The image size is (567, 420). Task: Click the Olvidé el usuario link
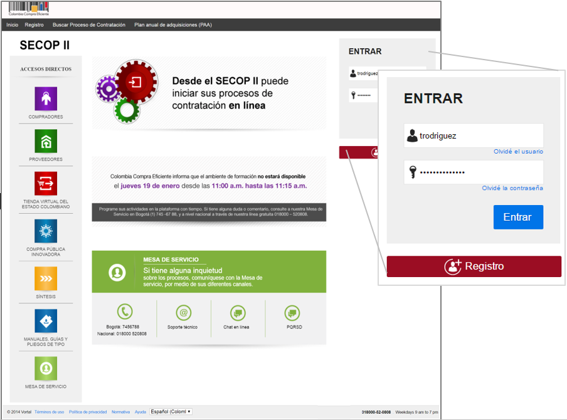(x=518, y=152)
